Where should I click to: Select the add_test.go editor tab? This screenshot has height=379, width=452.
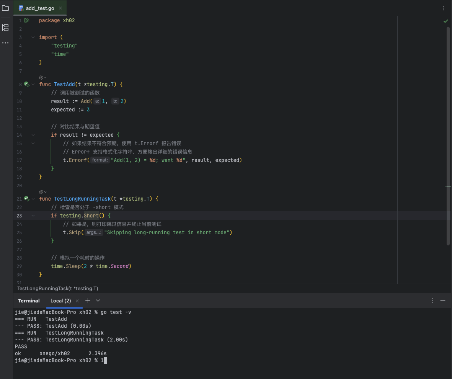click(40, 8)
